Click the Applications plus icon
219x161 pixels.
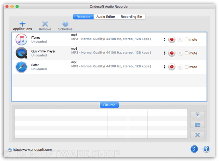[x=22, y=24]
